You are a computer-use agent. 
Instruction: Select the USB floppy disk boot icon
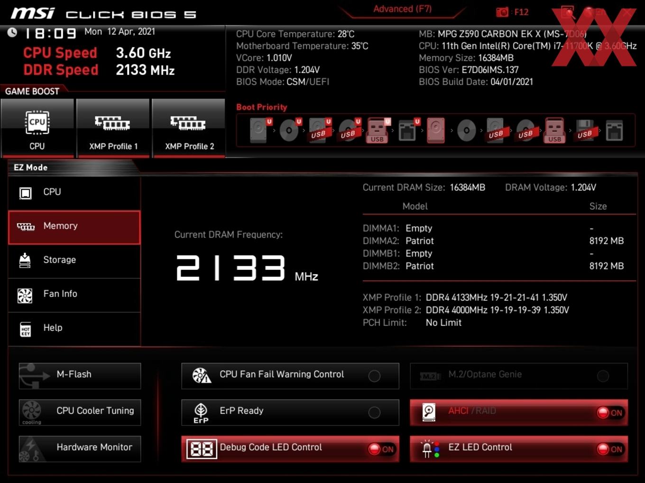585,130
